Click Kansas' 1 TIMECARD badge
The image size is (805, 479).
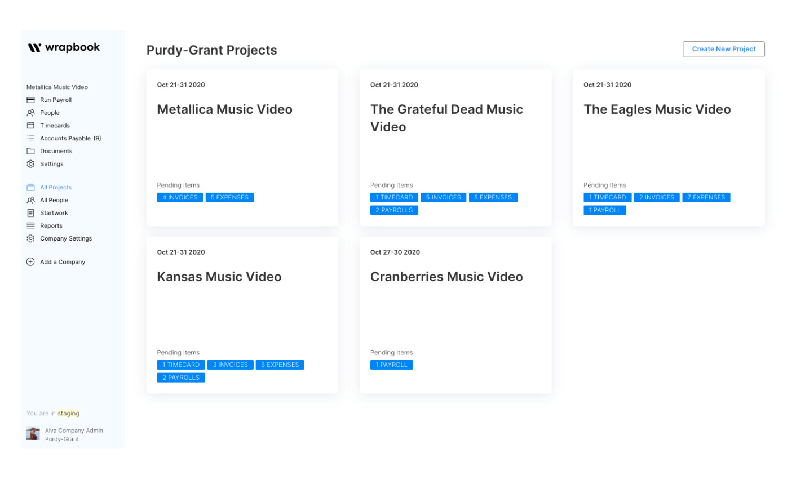click(181, 365)
